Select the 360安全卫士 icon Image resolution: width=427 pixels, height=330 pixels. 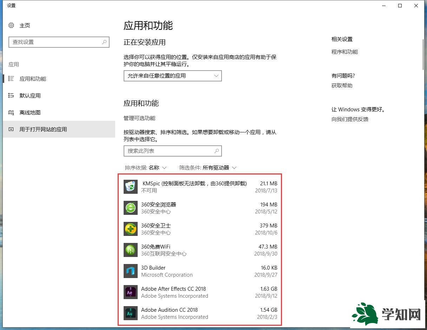pyautogui.click(x=130, y=229)
